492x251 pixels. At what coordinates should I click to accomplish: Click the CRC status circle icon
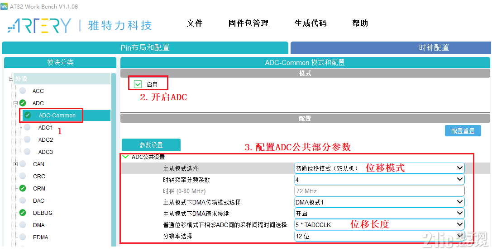(23, 176)
